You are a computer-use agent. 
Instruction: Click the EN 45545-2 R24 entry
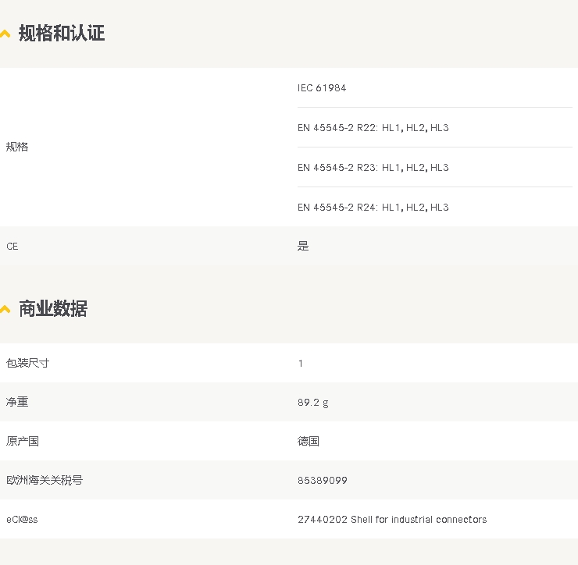(373, 208)
